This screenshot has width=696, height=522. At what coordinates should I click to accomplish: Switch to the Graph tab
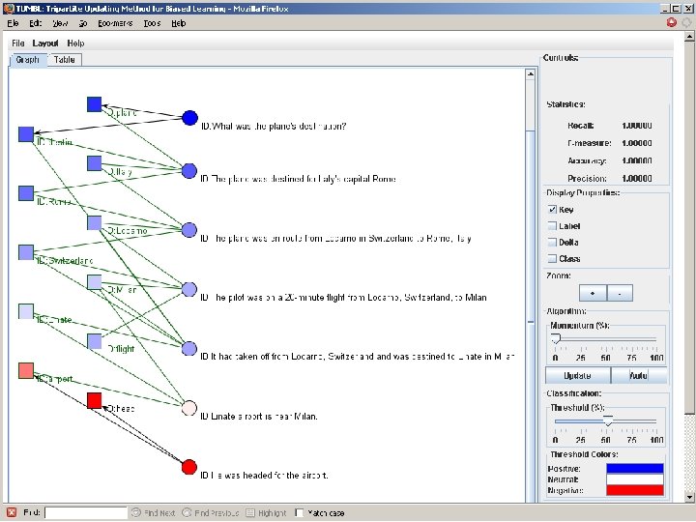tap(27, 60)
